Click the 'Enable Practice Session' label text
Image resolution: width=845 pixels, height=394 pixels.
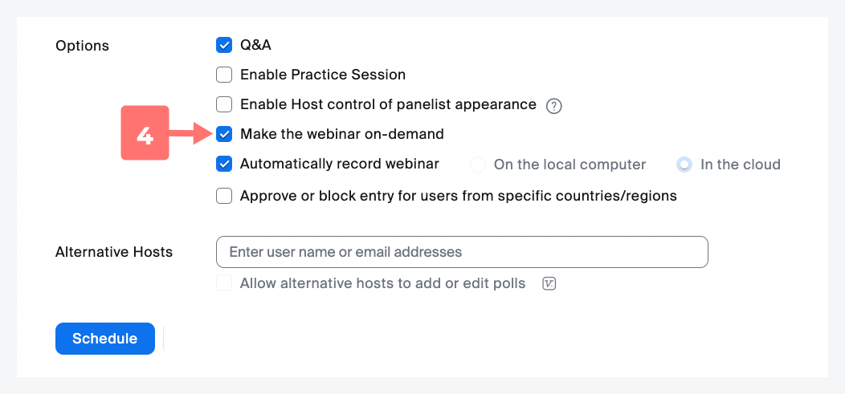pos(323,75)
